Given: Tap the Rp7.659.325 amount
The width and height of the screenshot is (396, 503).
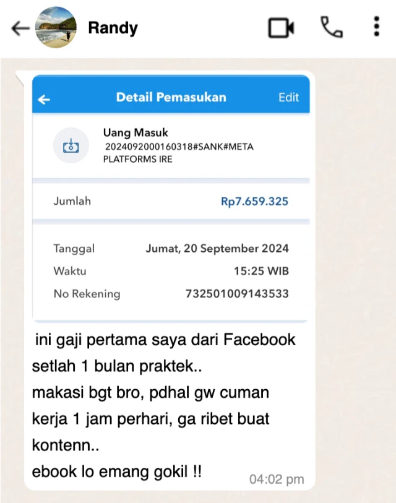Looking at the screenshot, I should tap(254, 201).
